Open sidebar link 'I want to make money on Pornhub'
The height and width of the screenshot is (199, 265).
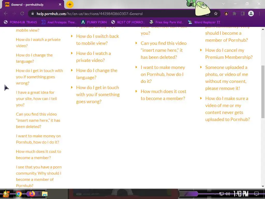(x=38, y=139)
